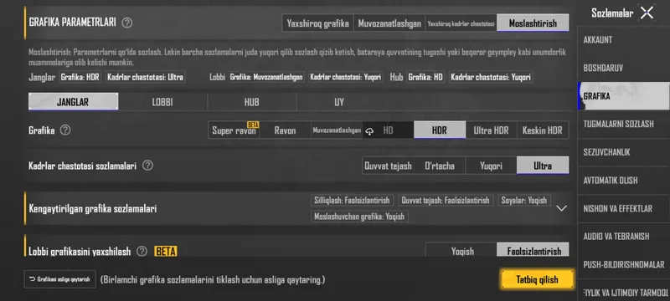Click Grafikani asliga qaytarish reset button
Viewport: 670px width, 301px height.
[x=59, y=279]
